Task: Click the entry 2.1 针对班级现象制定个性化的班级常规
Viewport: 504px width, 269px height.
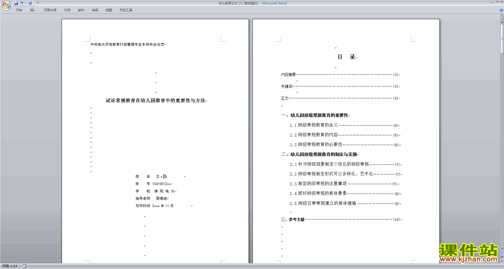Action: [x=345, y=165]
